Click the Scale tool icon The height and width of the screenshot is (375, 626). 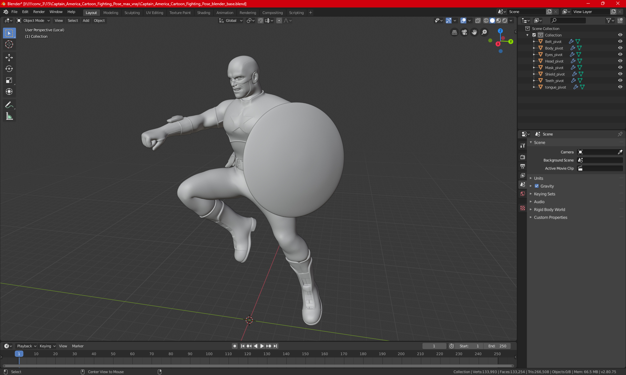click(x=9, y=80)
